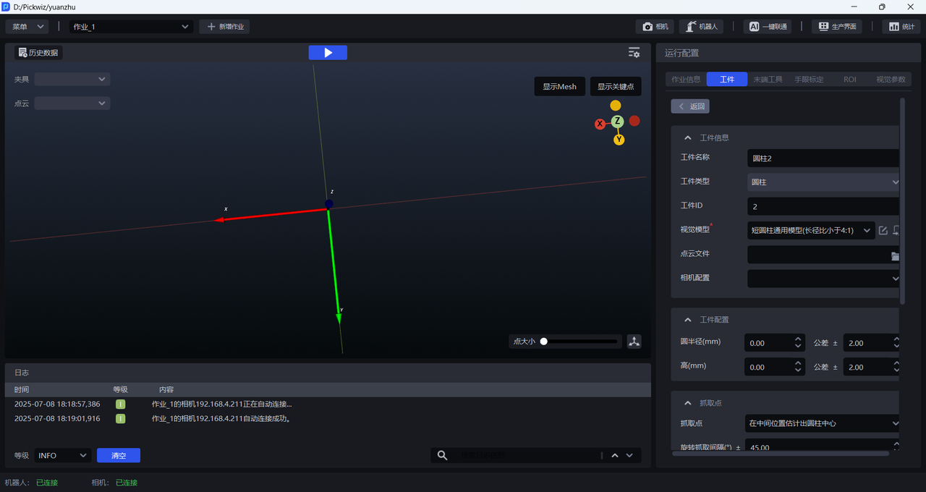Open the viewer settings list icon
Viewport: 926px width, 492px height.
point(634,53)
